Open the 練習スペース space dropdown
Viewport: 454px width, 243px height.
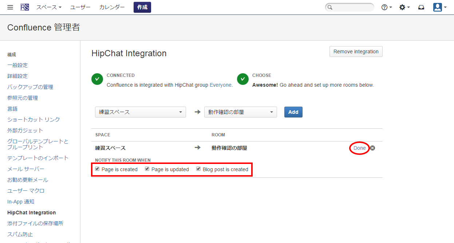pyautogui.click(x=141, y=112)
